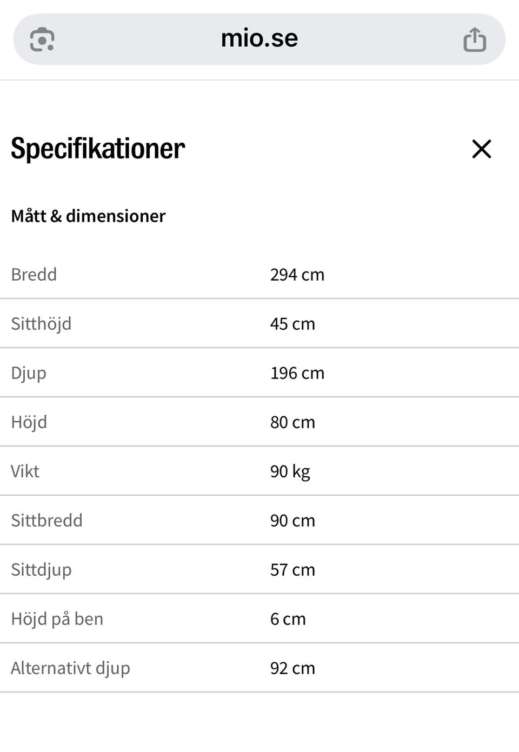Tap the Mått & dimensioner section title
Image resolution: width=519 pixels, height=752 pixels.
88,216
